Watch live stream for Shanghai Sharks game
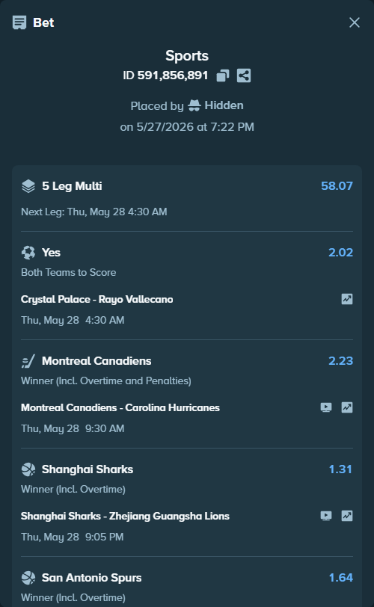The width and height of the screenshot is (374, 607). pos(326,516)
